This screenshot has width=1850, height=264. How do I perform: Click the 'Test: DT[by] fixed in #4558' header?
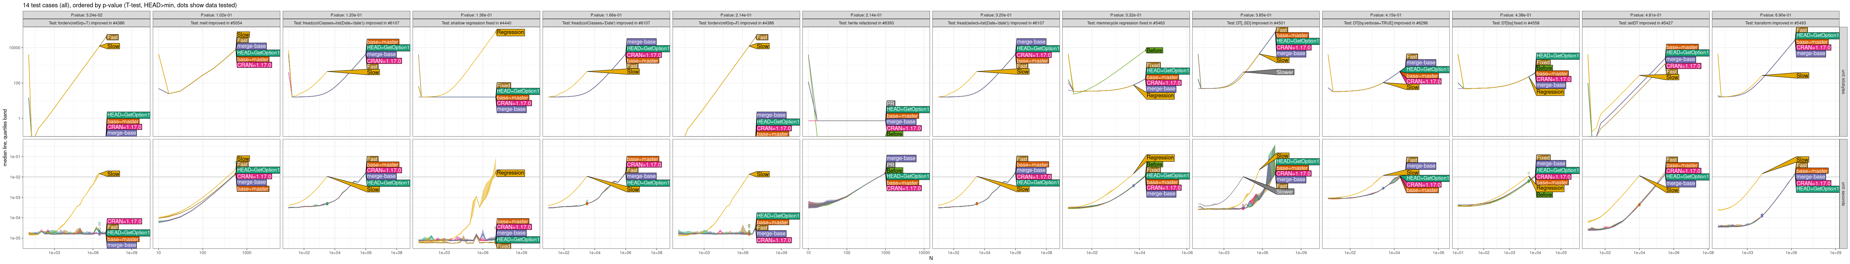pyautogui.click(x=1515, y=23)
